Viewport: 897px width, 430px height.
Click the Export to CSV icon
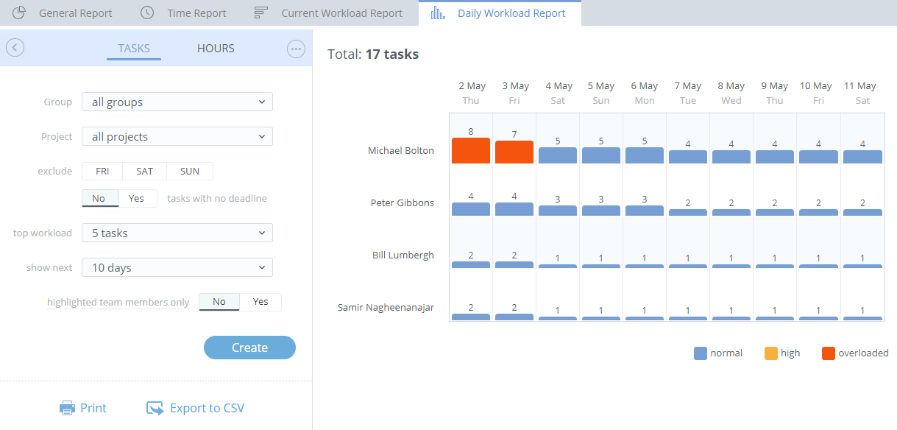[155, 408]
